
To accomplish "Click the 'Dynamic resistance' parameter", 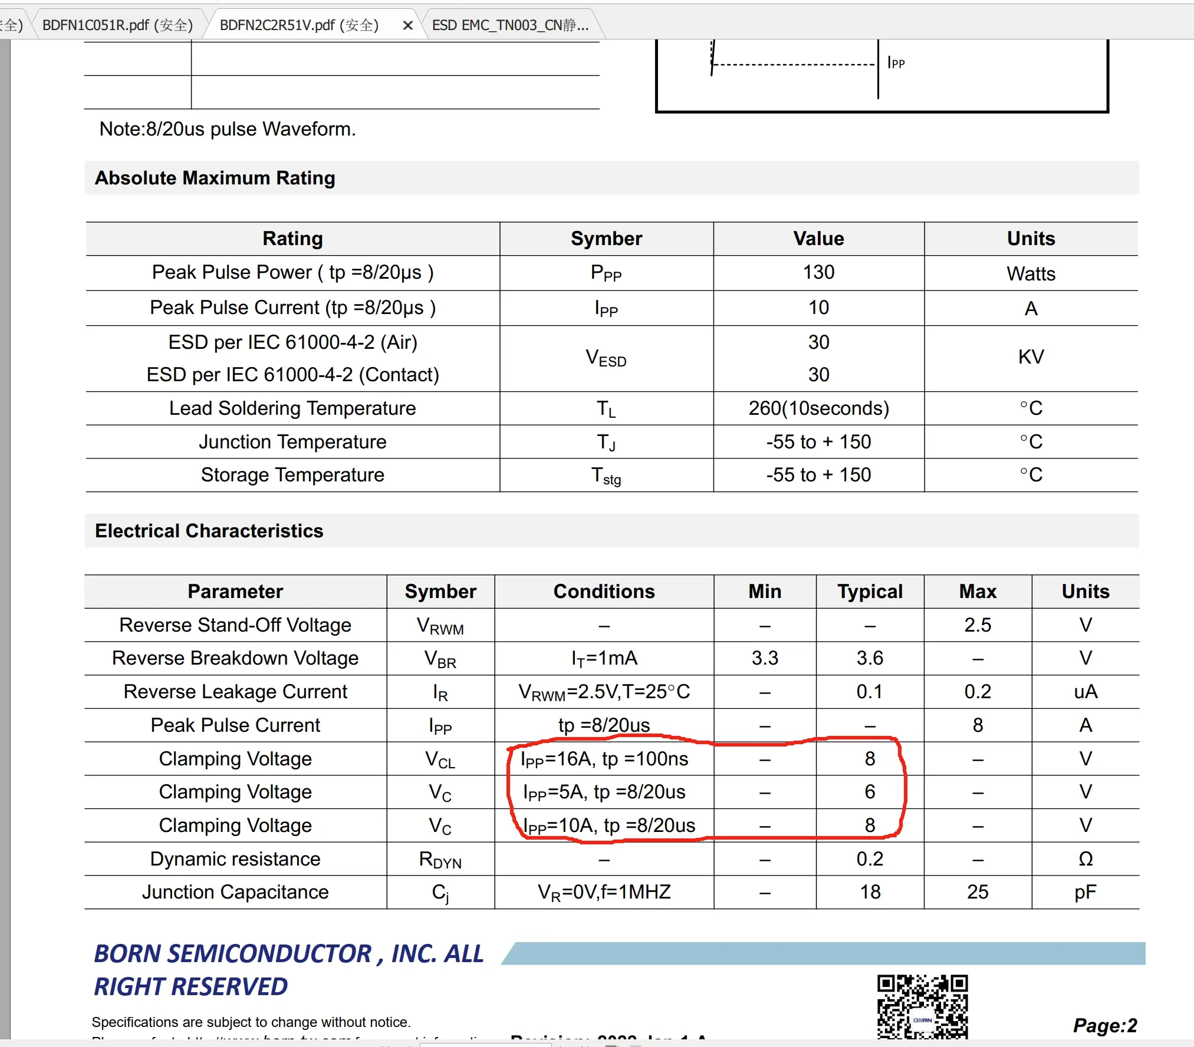I will coord(235,859).
